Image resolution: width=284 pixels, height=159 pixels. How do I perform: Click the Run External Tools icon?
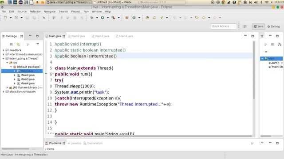[x=114, y=18]
